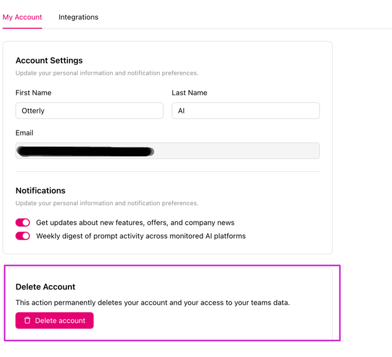This screenshot has height=357, width=392.
Task: Click the description under Notifications heading
Action: point(107,203)
